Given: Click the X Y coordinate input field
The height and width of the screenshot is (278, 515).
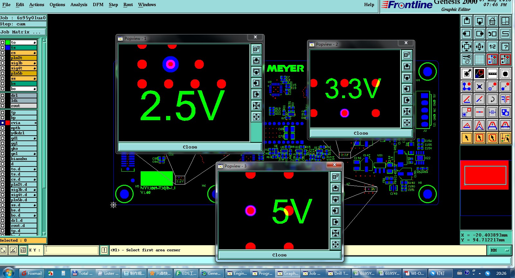Looking at the screenshot, I should pyautogui.click(x=71, y=250).
